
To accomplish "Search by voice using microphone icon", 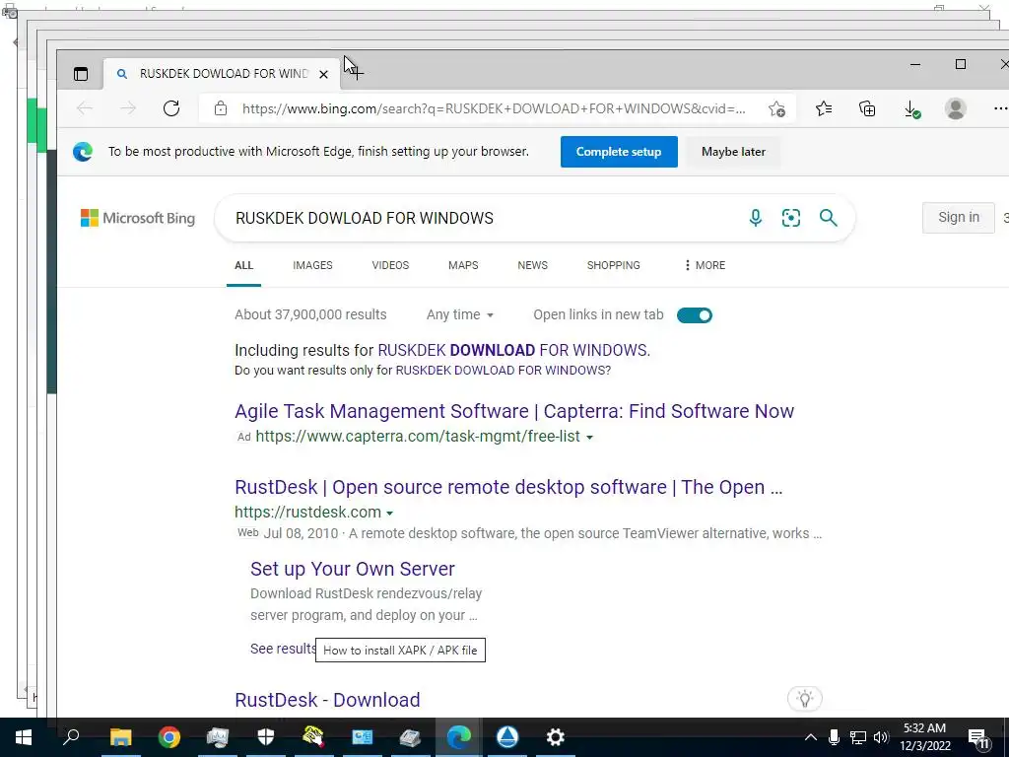I will click(x=756, y=218).
